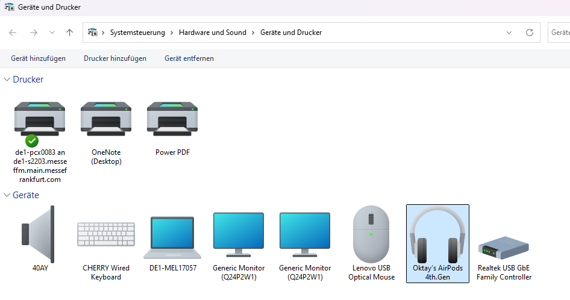570x300 pixels.
Task: Navigate to Systemsteuerung breadcrumb
Action: click(x=137, y=33)
